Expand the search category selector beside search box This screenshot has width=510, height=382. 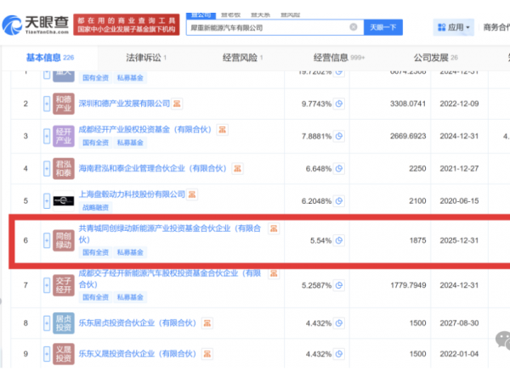click(201, 14)
